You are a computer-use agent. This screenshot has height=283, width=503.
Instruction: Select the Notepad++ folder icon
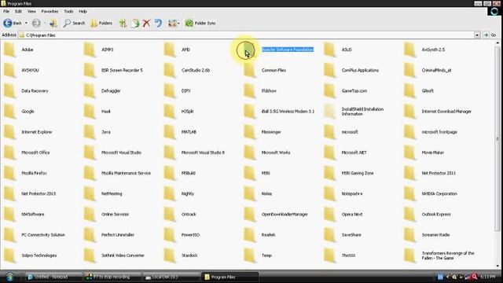pyautogui.click(x=330, y=193)
